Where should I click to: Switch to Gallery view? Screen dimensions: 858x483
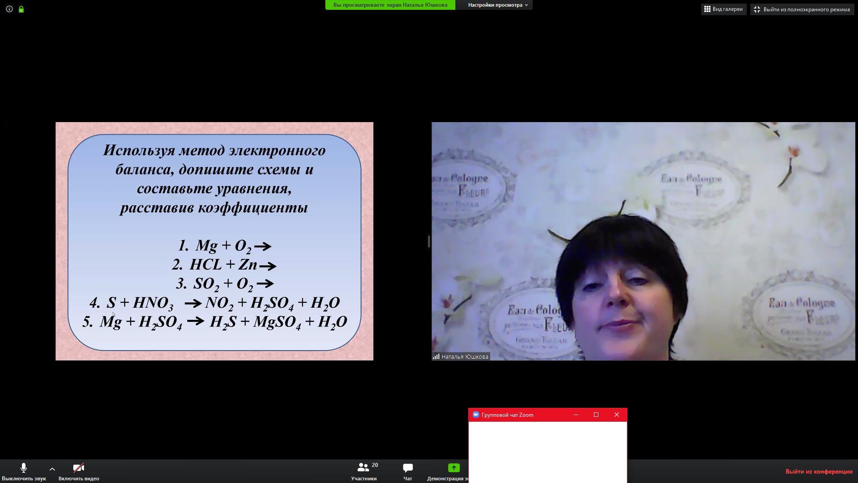723,9
